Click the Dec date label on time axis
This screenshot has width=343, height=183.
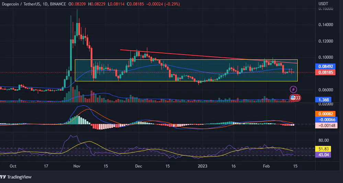tap(138, 166)
